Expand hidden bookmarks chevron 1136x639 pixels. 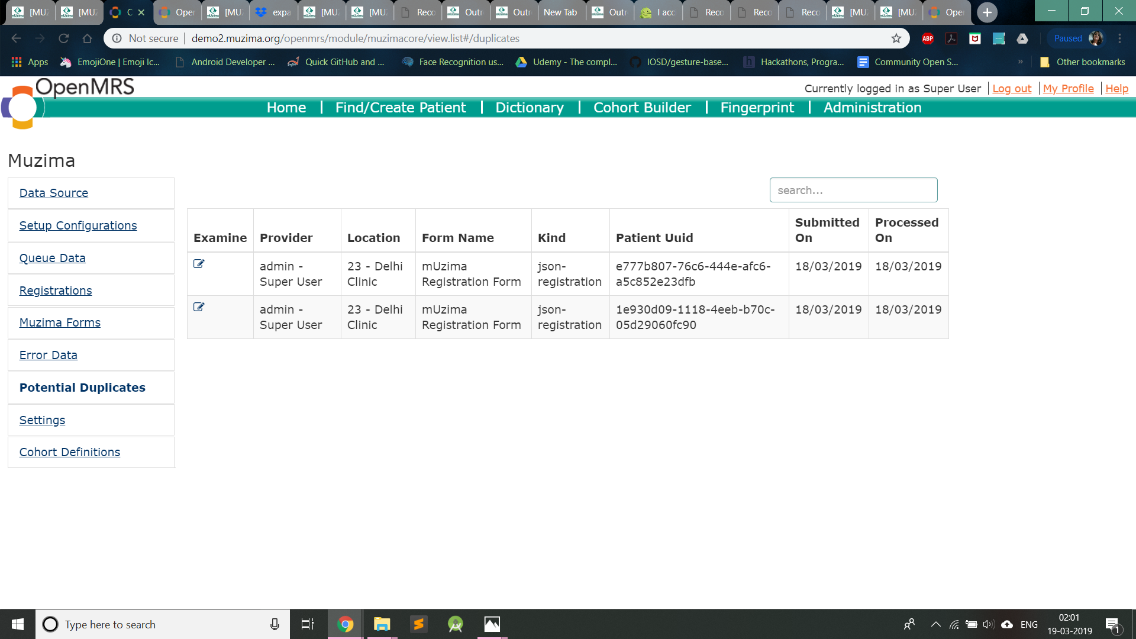[x=1021, y=62]
